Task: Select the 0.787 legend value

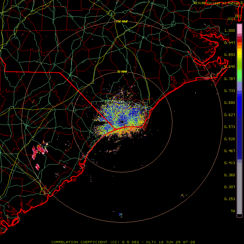Action: [230, 79]
